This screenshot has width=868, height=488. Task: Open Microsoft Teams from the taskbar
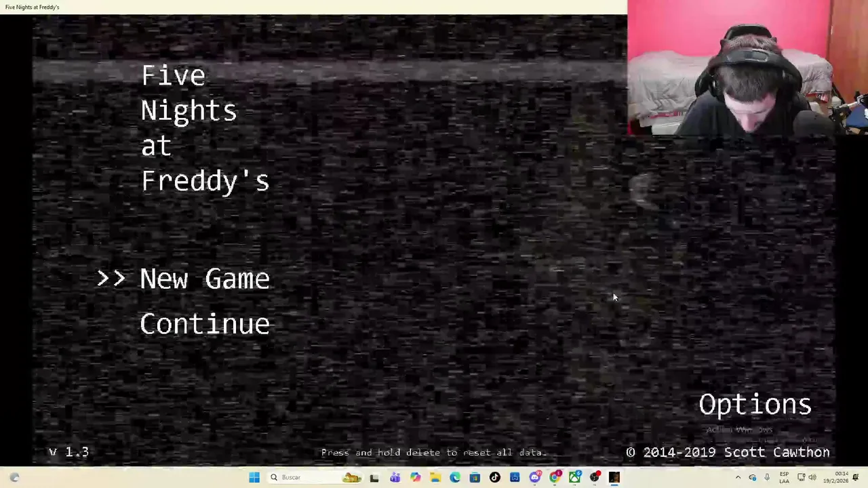coord(395,477)
